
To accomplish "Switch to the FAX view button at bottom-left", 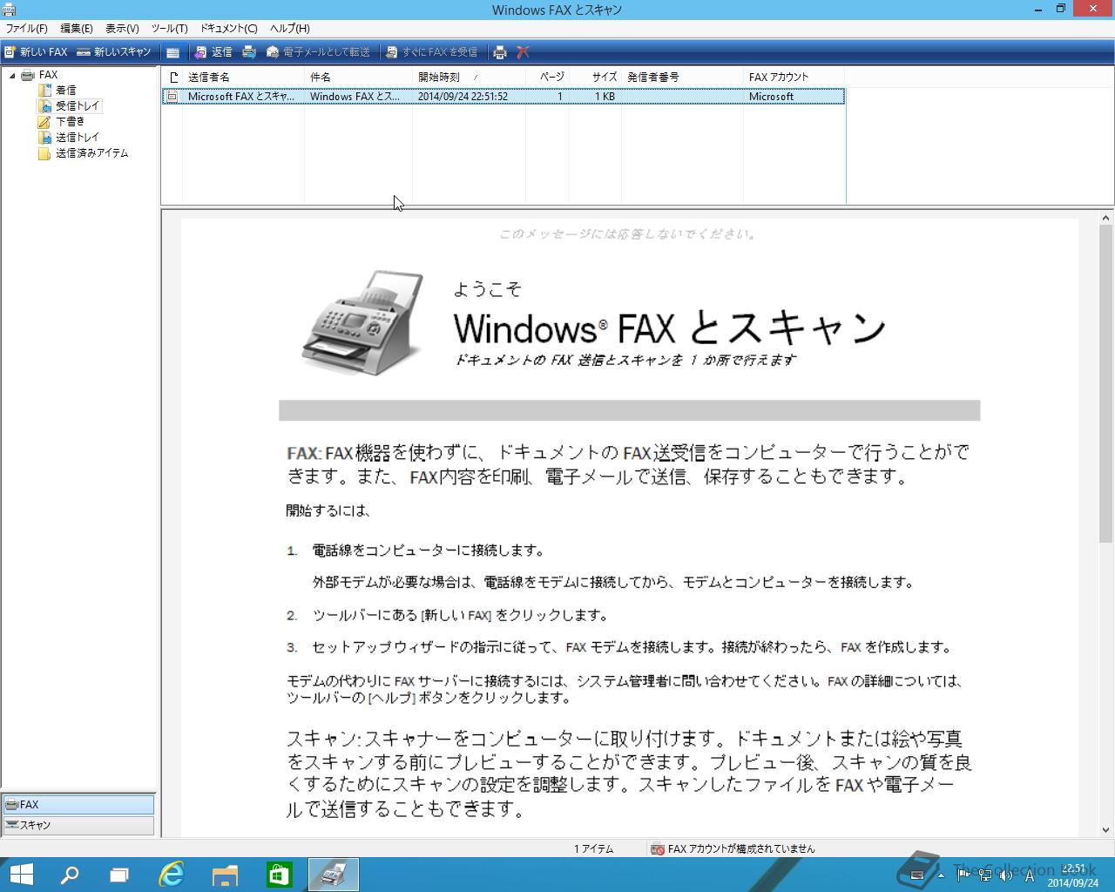I will [78, 805].
